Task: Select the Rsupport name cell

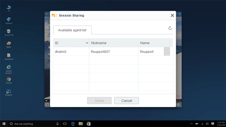Action: [x=151, y=52]
